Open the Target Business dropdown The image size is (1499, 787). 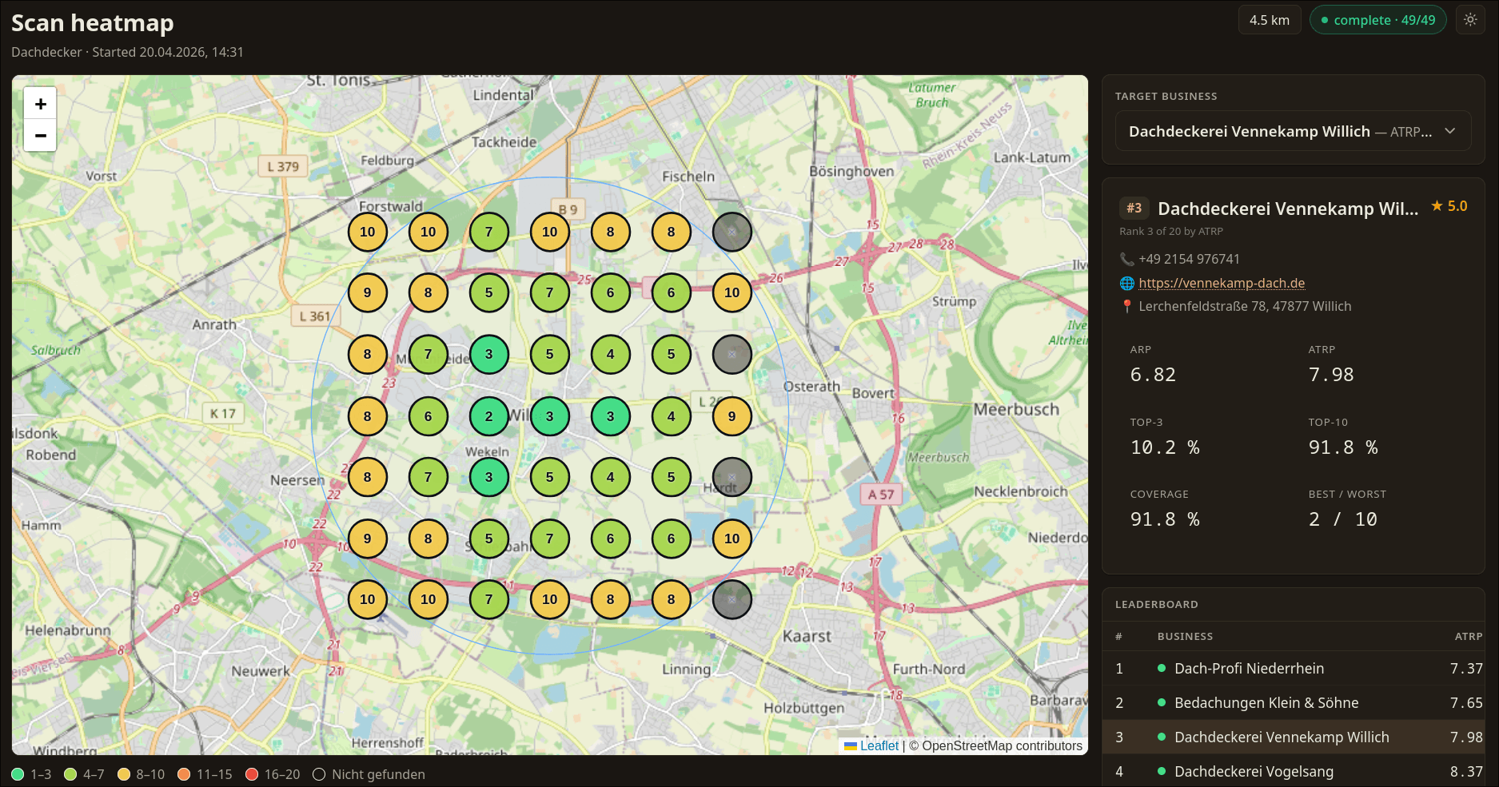point(1293,131)
